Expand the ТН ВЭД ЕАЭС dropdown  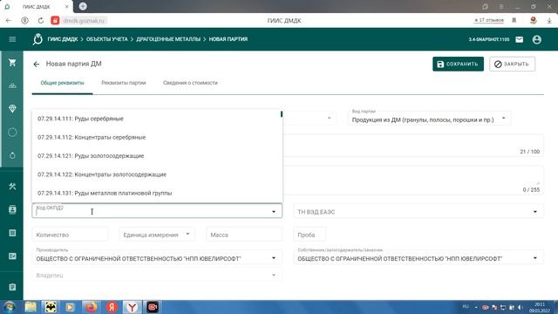pos(534,212)
